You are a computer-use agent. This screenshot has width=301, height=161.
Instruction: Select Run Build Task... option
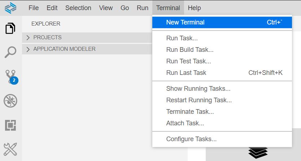tap(190, 50)
